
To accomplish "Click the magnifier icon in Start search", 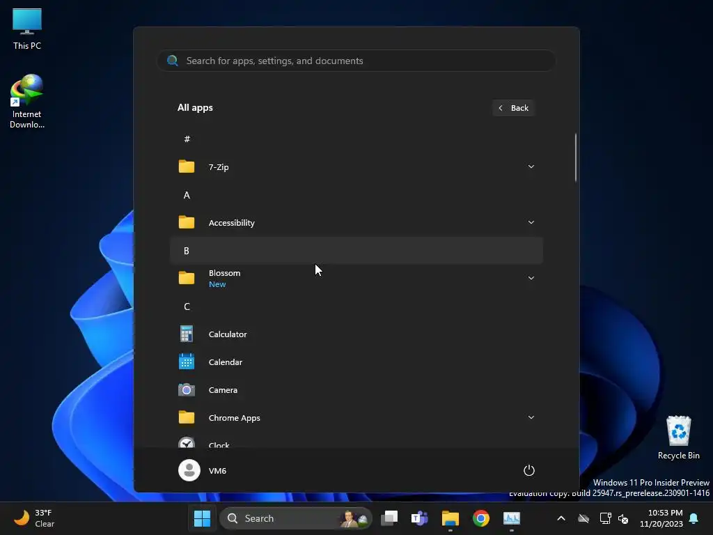I will tap(173, 61).
